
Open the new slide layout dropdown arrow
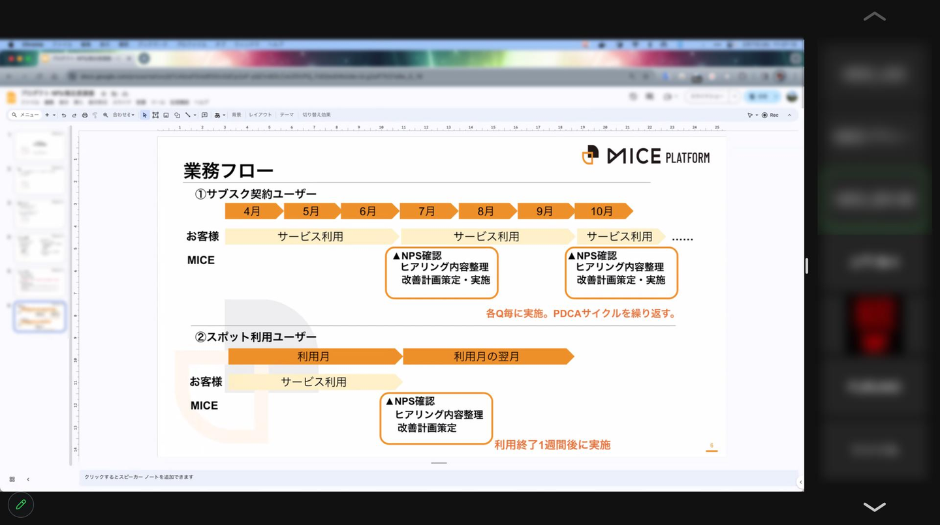54,115
